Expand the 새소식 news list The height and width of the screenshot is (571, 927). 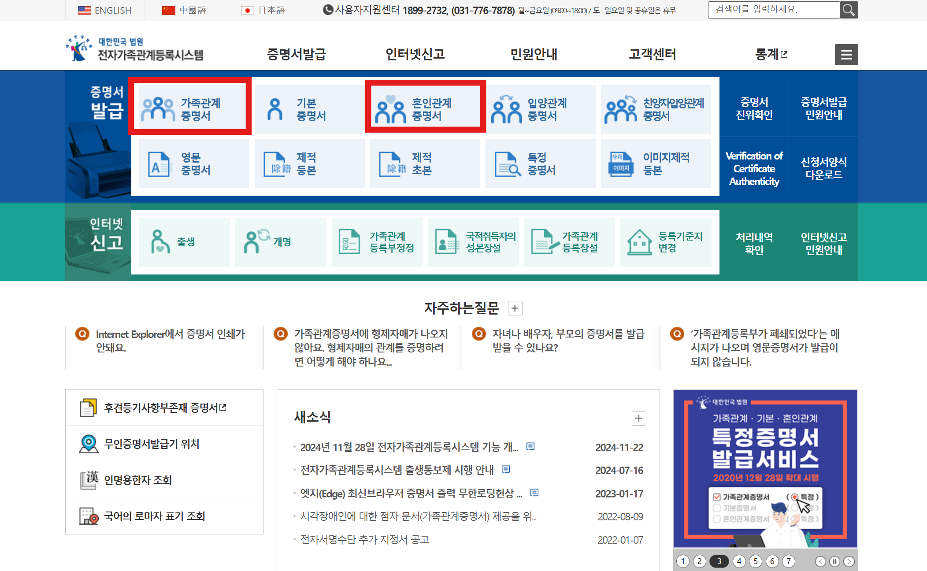pyautogui.click(x=638, y=418)
